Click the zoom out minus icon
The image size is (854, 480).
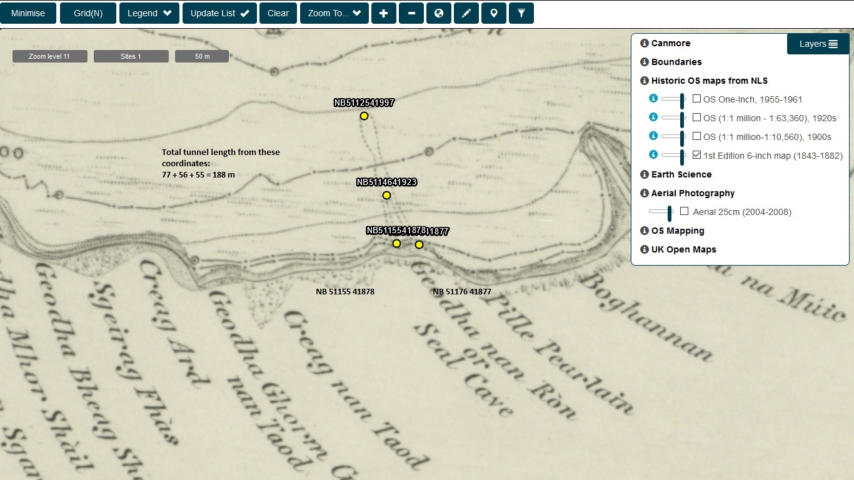(x=411, y=13)
